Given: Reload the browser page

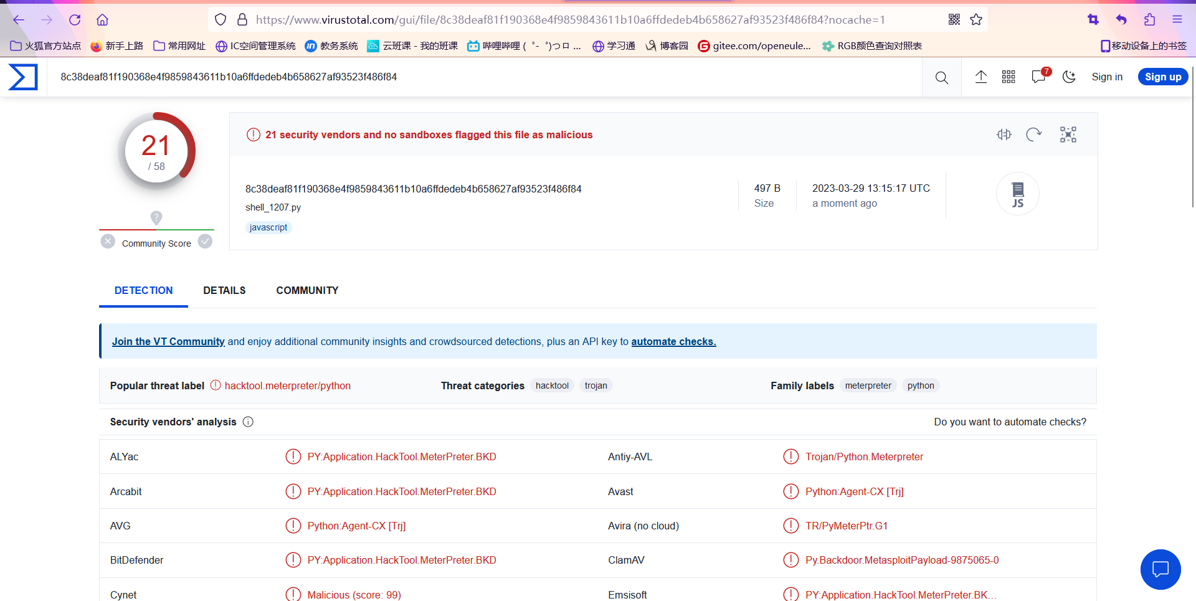Looking at the screenshot, I should coord(75,20).
